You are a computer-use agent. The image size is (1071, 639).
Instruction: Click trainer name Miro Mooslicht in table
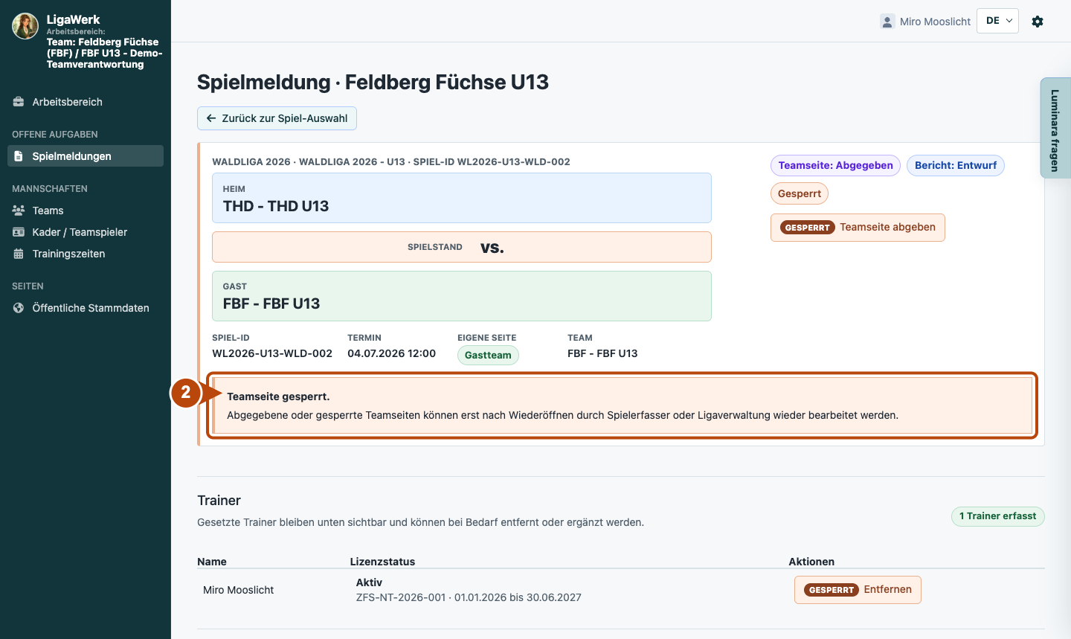coord(238,590)
